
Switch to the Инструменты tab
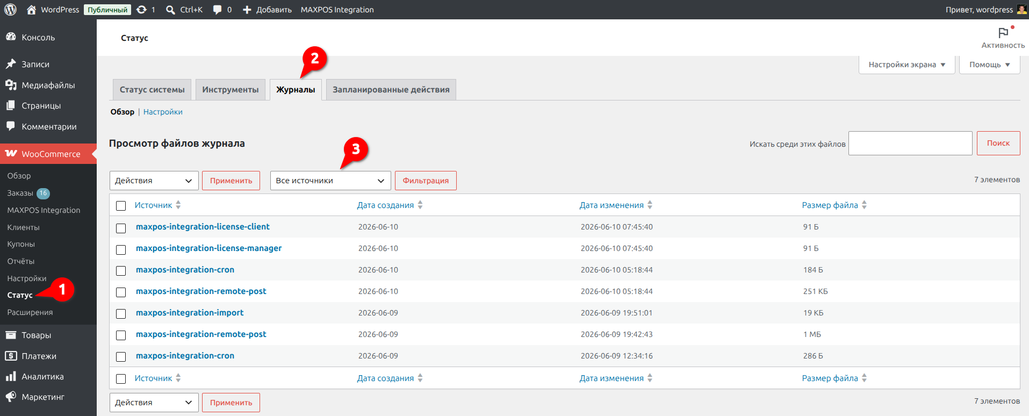(231, 90)
